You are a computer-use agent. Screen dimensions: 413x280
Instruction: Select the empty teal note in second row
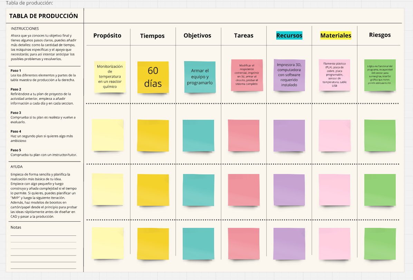tap(198, 135)
